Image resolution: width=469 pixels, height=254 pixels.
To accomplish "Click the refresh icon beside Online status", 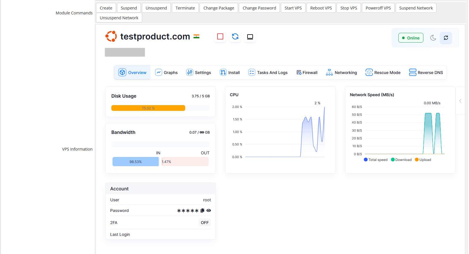I will pyautogui.click(x=446, y=38).
